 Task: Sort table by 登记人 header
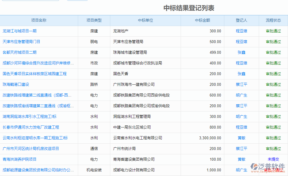click(241, 20)
